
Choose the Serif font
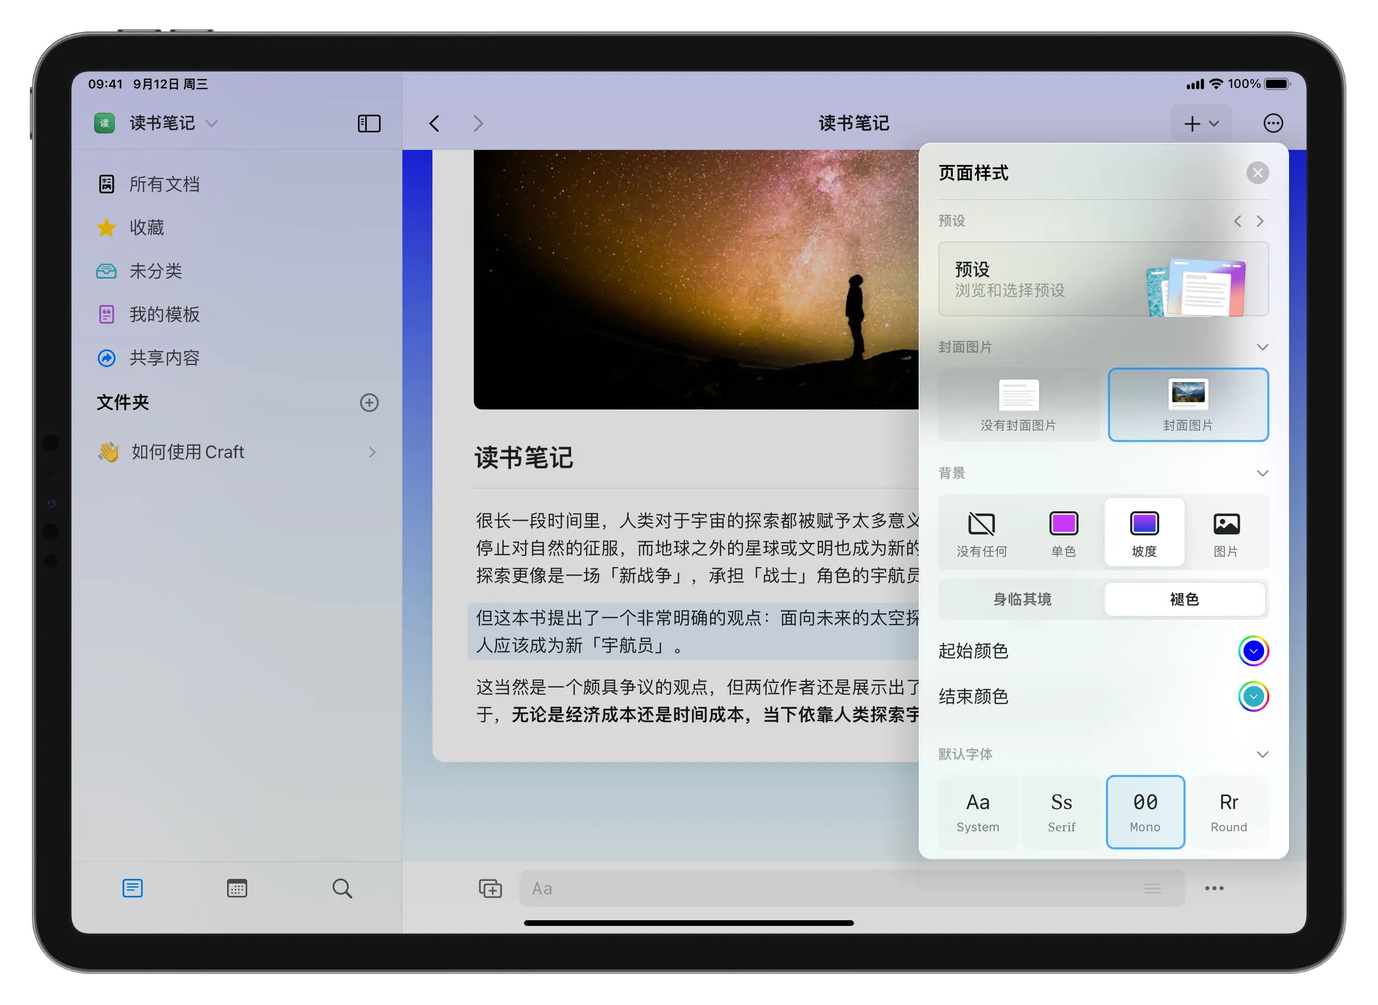pos(1061,812)
